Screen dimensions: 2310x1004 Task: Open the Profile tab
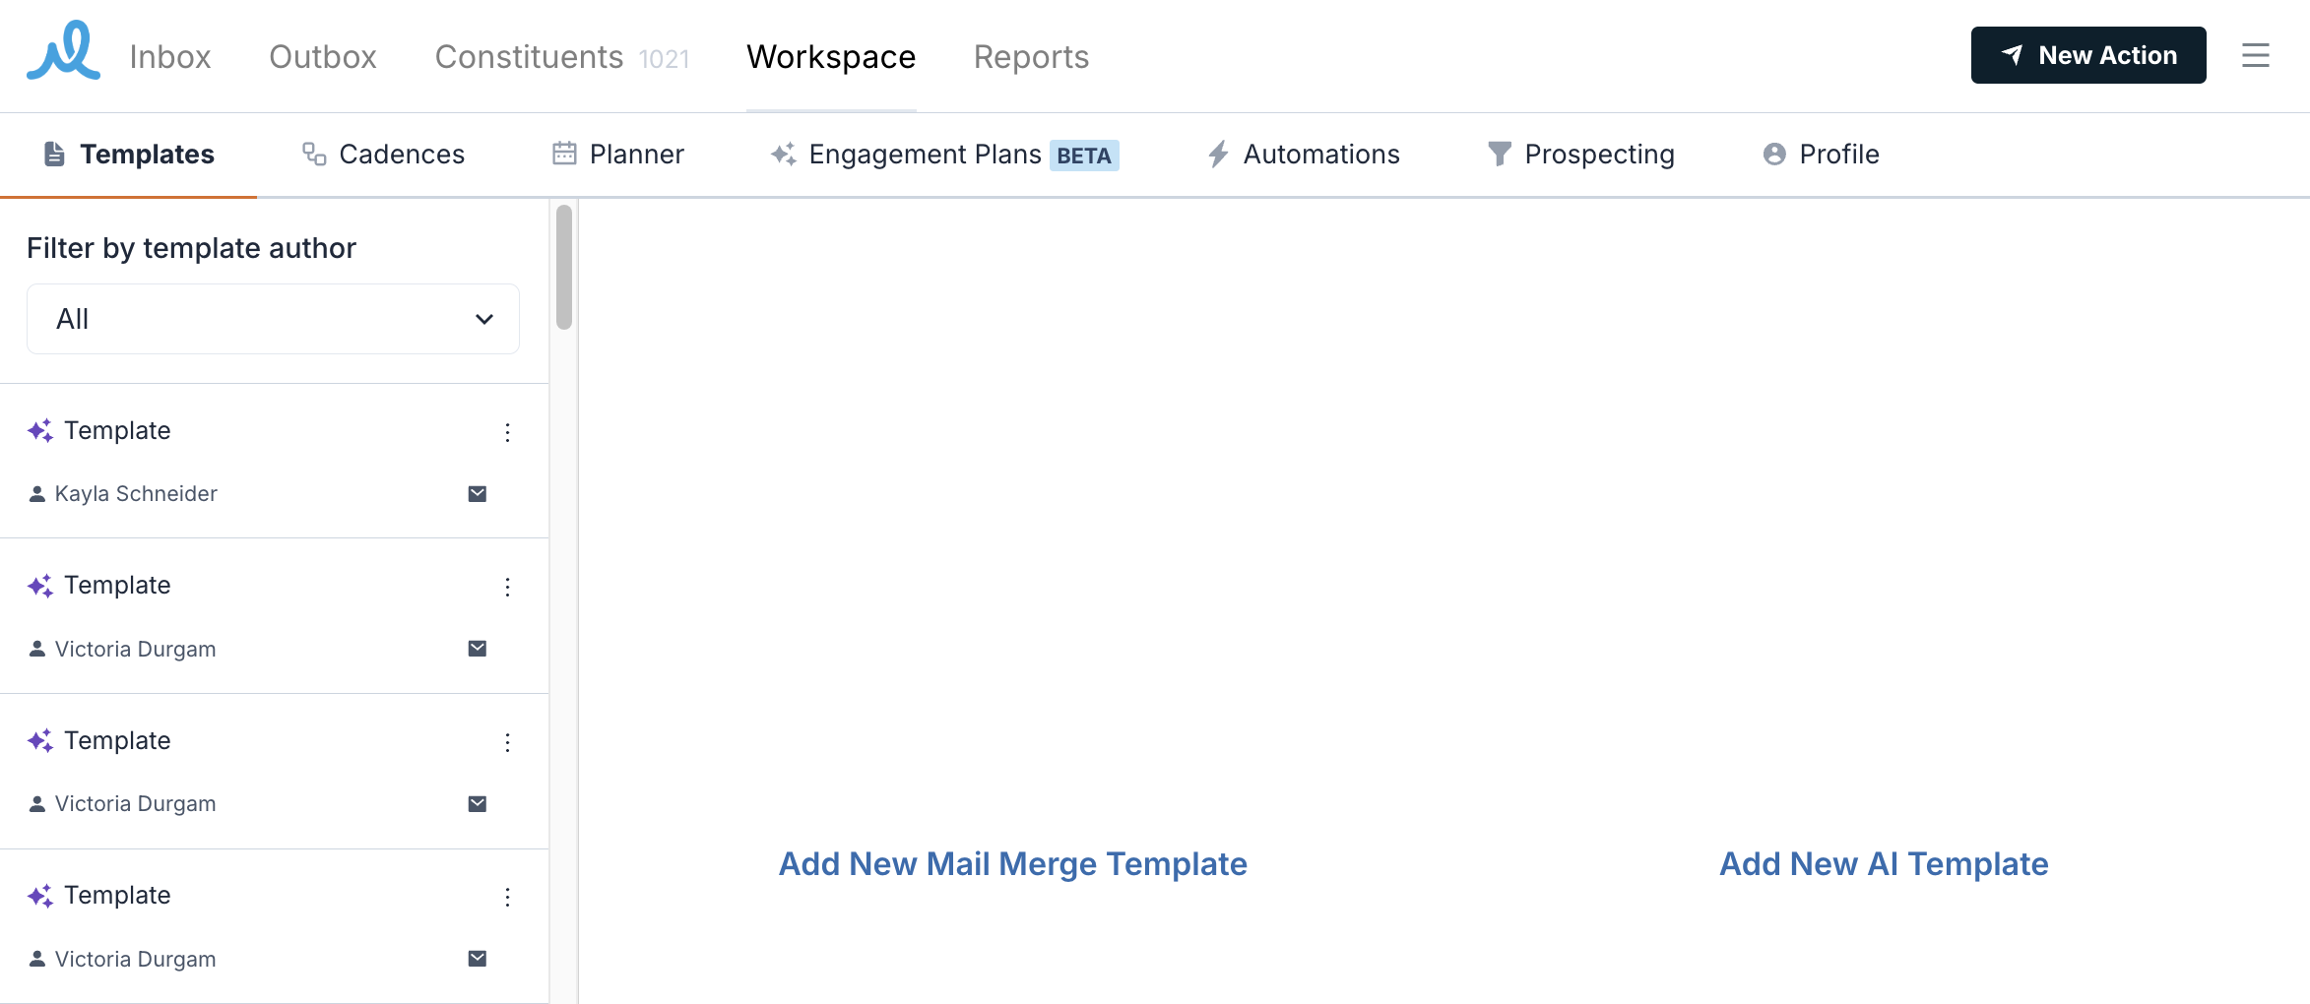(1822, 155)
